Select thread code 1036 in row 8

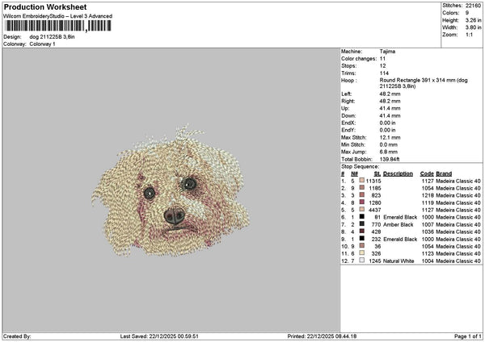point(428,231)
